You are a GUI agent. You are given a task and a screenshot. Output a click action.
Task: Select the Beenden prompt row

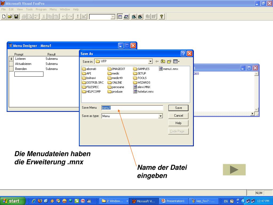[21, 69]
